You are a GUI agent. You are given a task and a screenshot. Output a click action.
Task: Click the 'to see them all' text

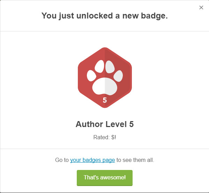pos(135,160)
